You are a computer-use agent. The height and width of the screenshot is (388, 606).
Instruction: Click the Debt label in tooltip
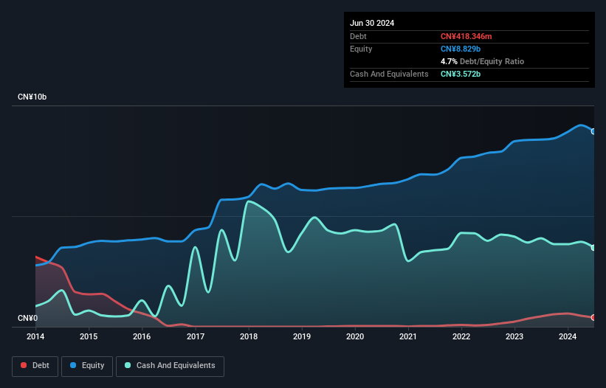coord(358,36)
